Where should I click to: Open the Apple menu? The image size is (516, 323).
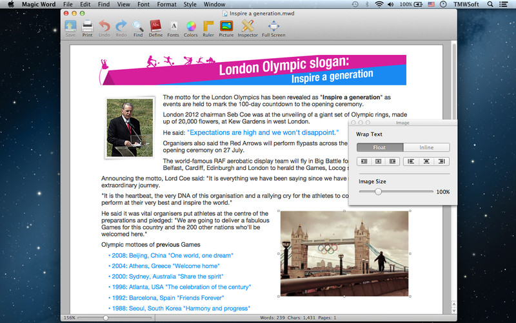tap(11, 5)
